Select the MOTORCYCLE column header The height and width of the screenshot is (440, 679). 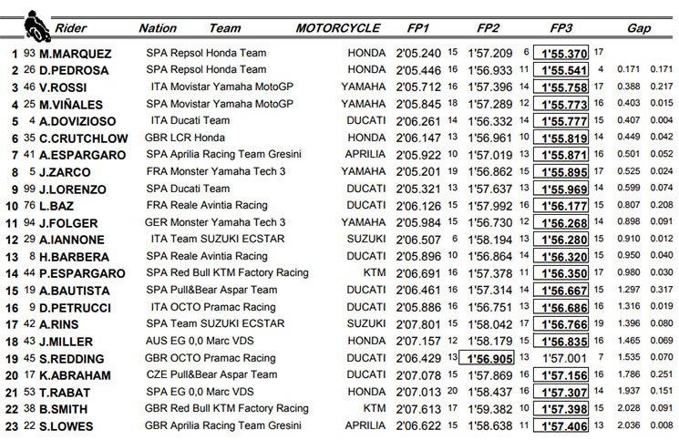pyautogui.click(x=336, y=28)
